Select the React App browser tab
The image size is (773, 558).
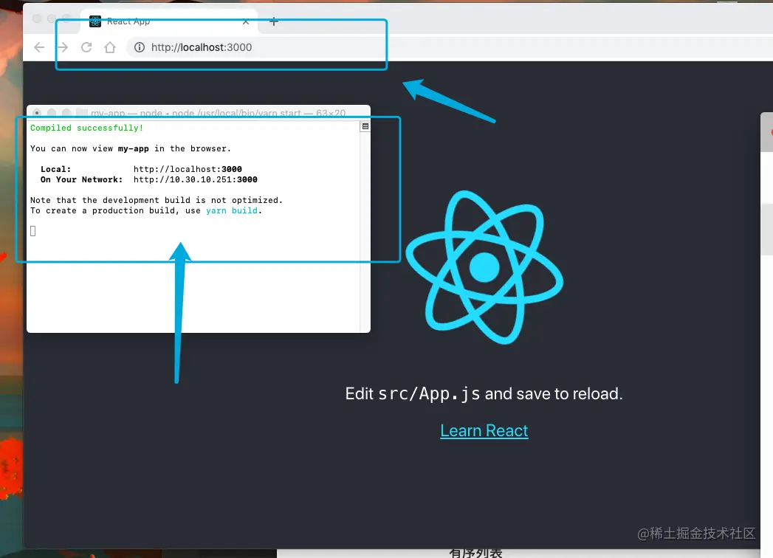[169, 21]
